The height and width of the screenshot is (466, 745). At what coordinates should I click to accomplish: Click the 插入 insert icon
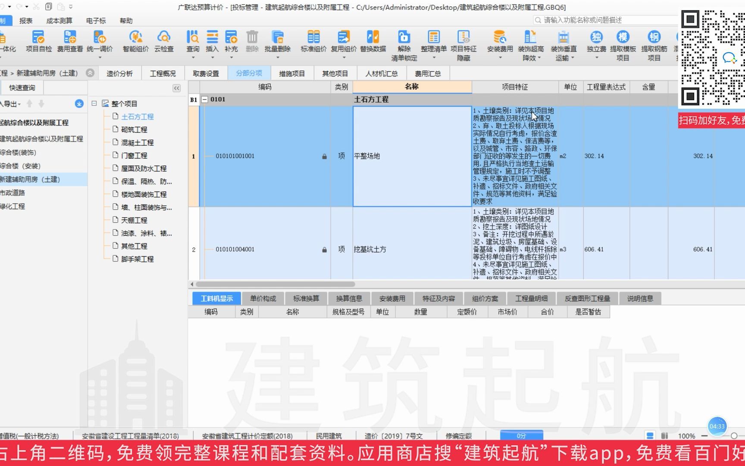(212, 41)
